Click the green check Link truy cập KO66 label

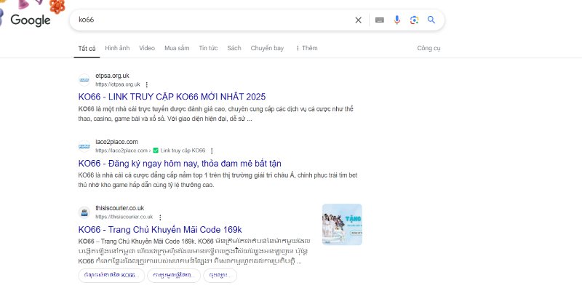179,151
